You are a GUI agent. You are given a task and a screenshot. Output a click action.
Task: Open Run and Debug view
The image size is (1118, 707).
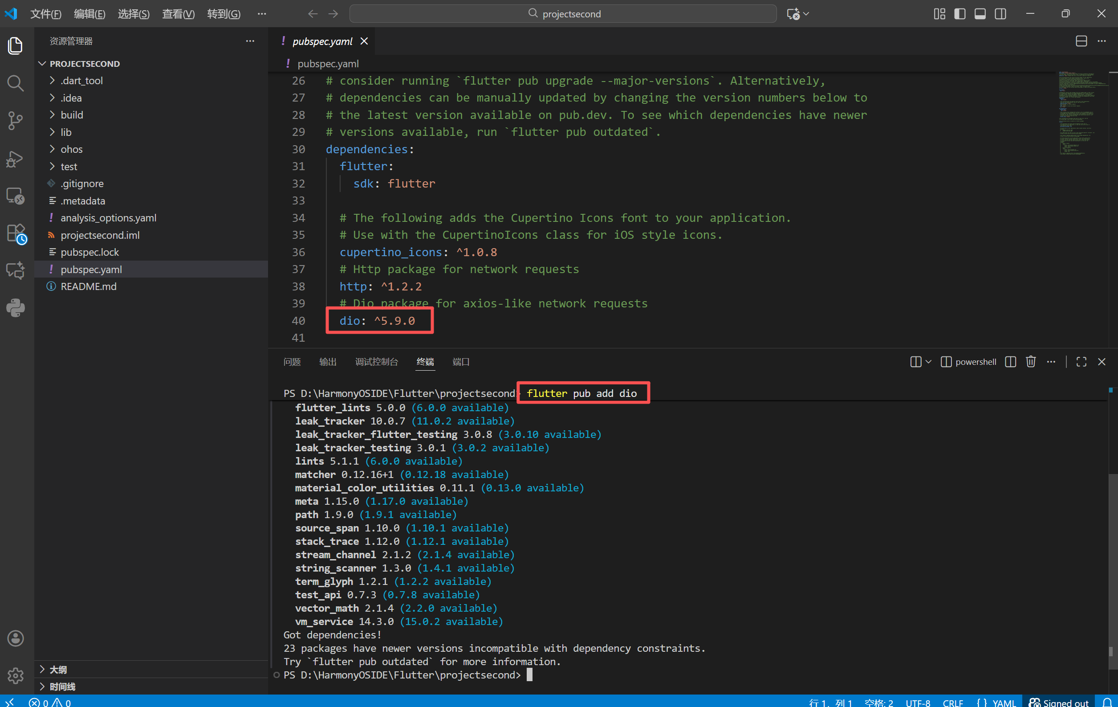(x=15, y=159)
